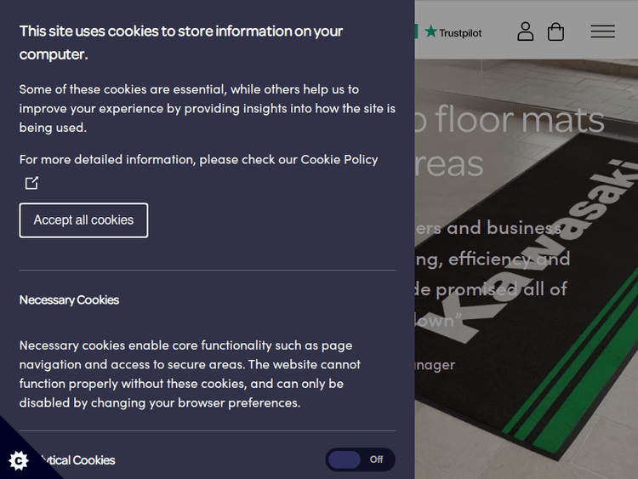Open the user account icon
This screenshot has height=479, width=638.
click(x=526, y=31)
